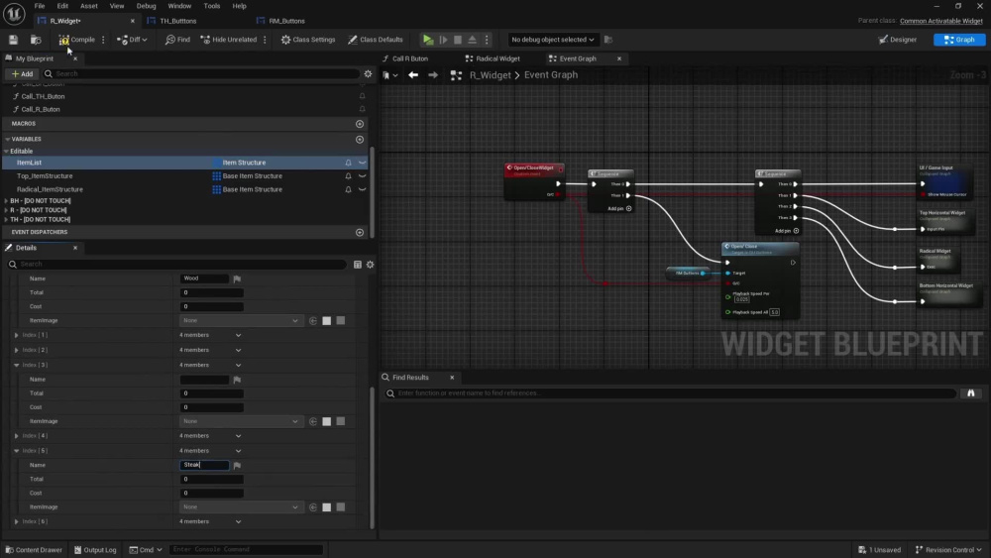Viewport: 991px width, 558px height.
Task: Open the Tools menu
Action: click(x=212, y=6)
